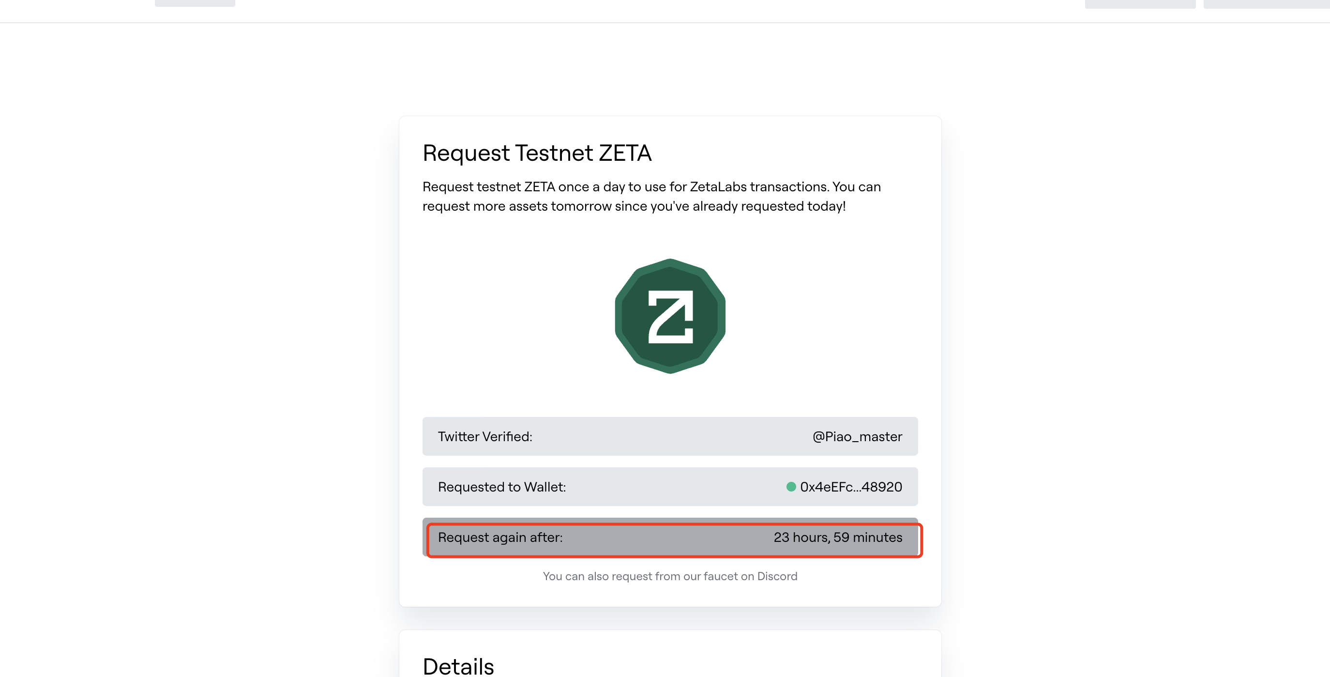Click the "23 hours, 59 minutes" countdown text
The image size is (1330, 677).
point(837,538)
